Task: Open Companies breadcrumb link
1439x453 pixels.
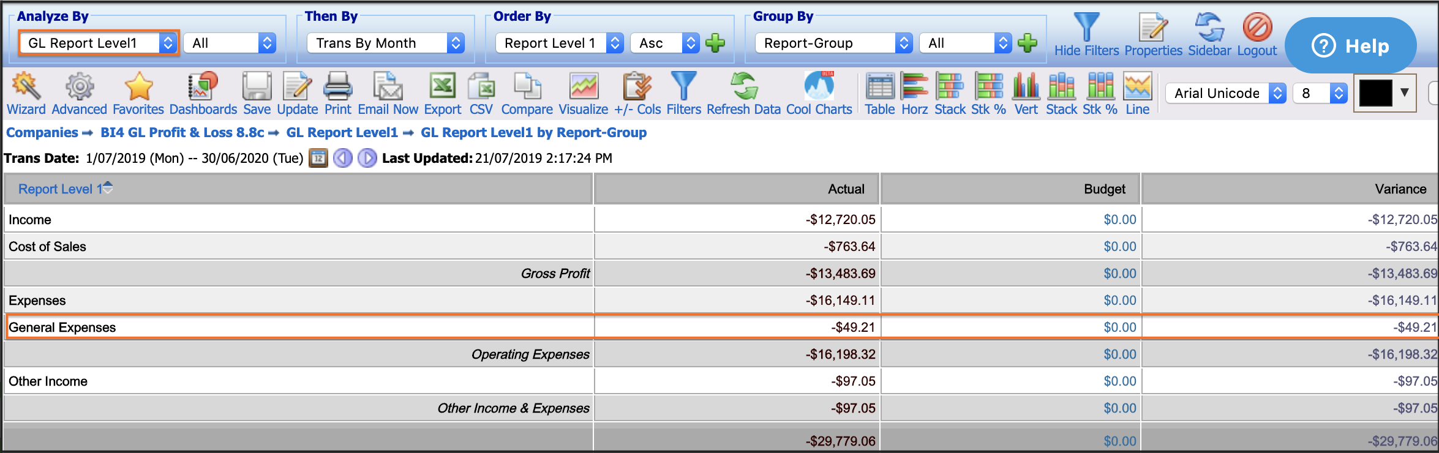Action: [42, 132]
